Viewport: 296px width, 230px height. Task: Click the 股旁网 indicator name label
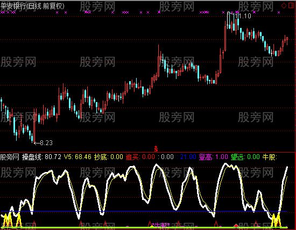[10, 157]
